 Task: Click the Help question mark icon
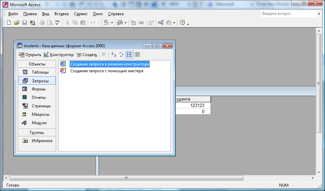coord(182,23)
